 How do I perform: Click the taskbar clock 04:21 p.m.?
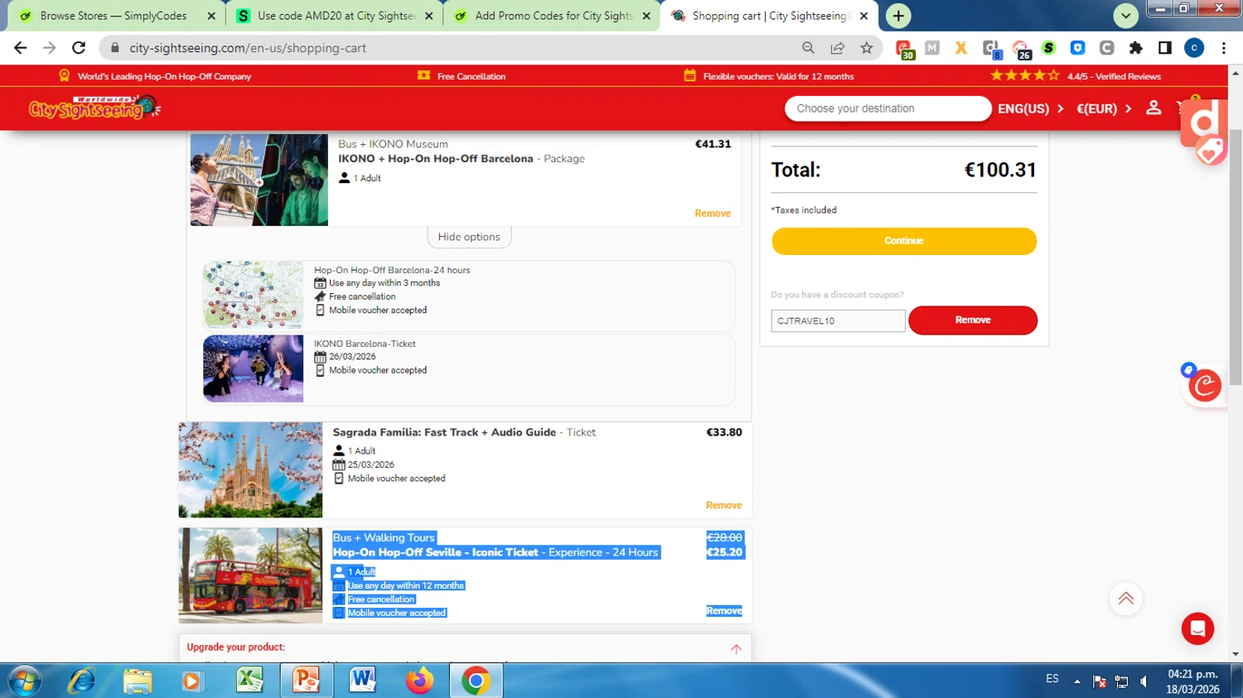click(x=1192, y=674)
